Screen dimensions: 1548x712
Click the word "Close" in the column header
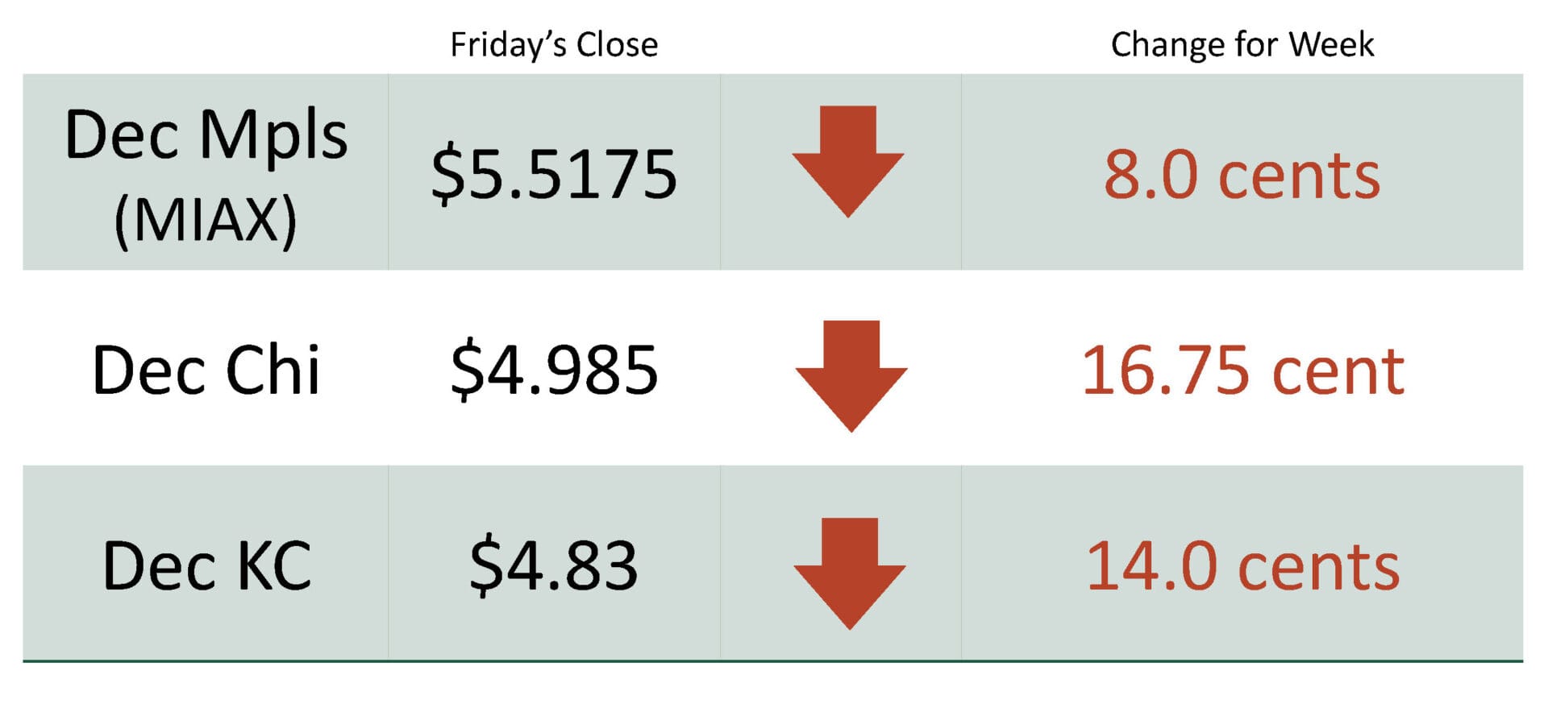[617, 45]
